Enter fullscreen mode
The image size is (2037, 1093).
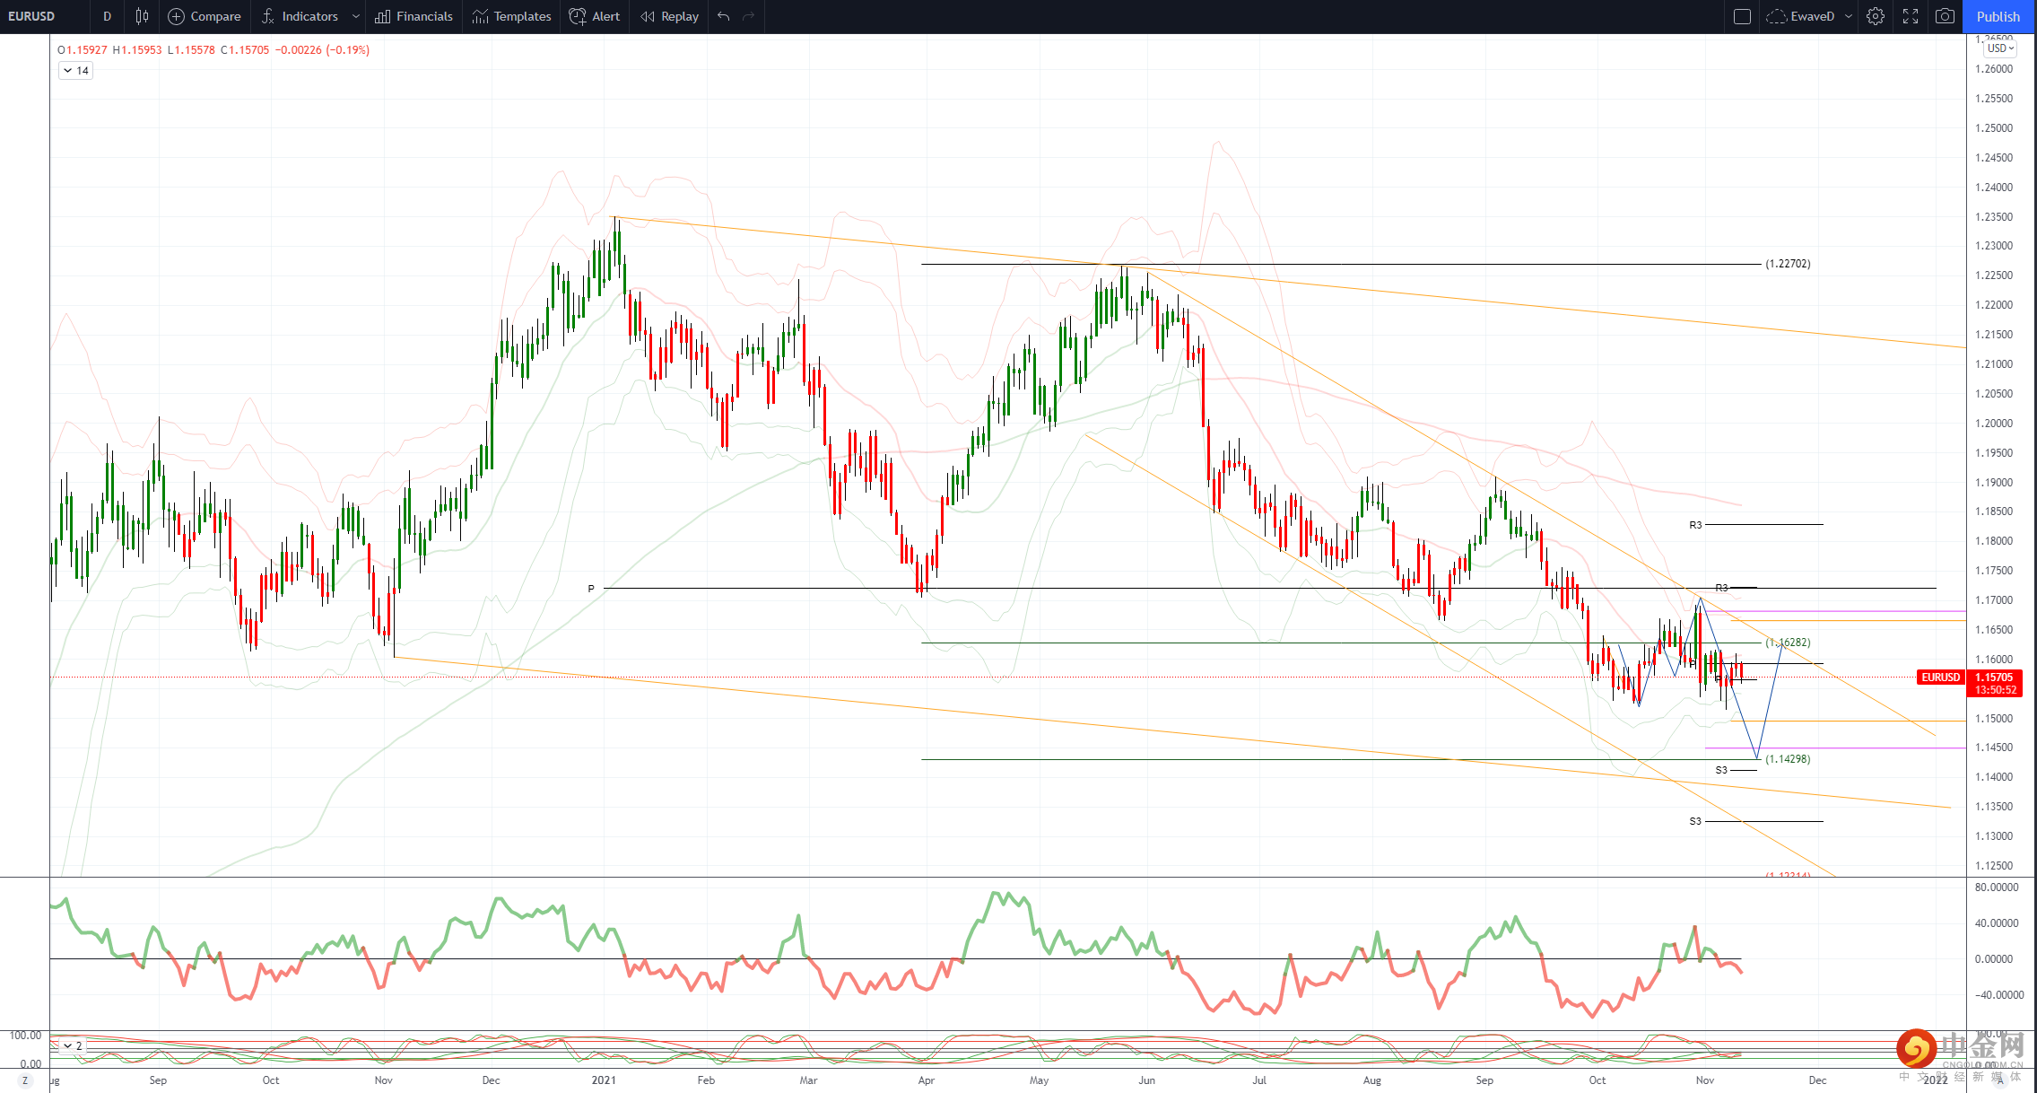[x=1910, y=16]
